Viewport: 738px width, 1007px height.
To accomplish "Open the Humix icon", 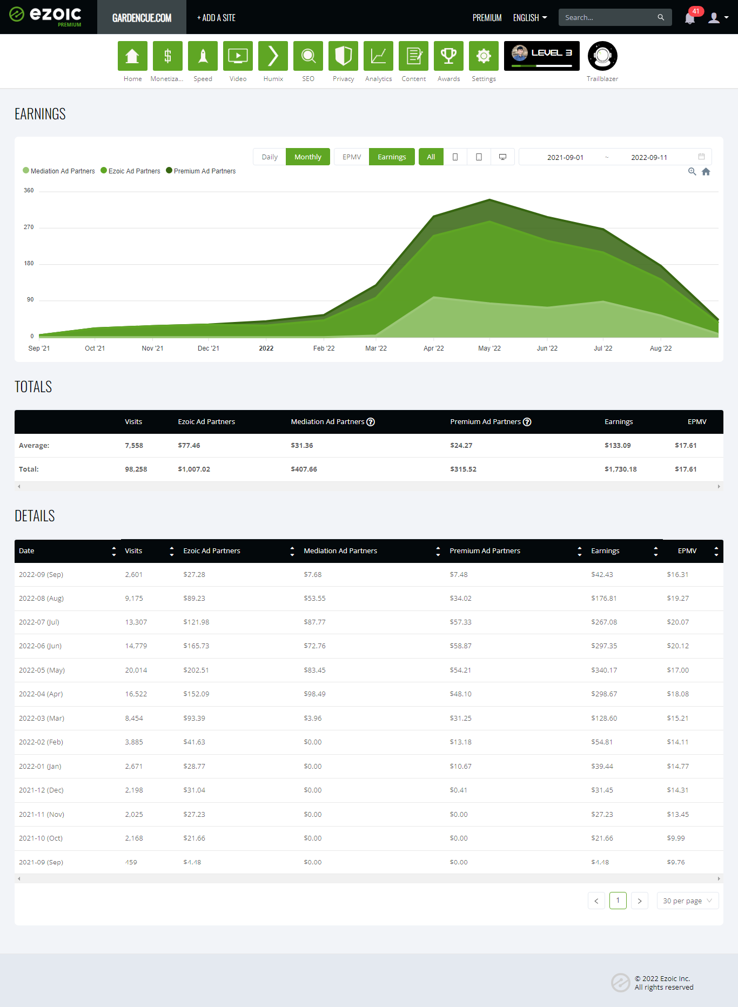I will click(273, 56).
